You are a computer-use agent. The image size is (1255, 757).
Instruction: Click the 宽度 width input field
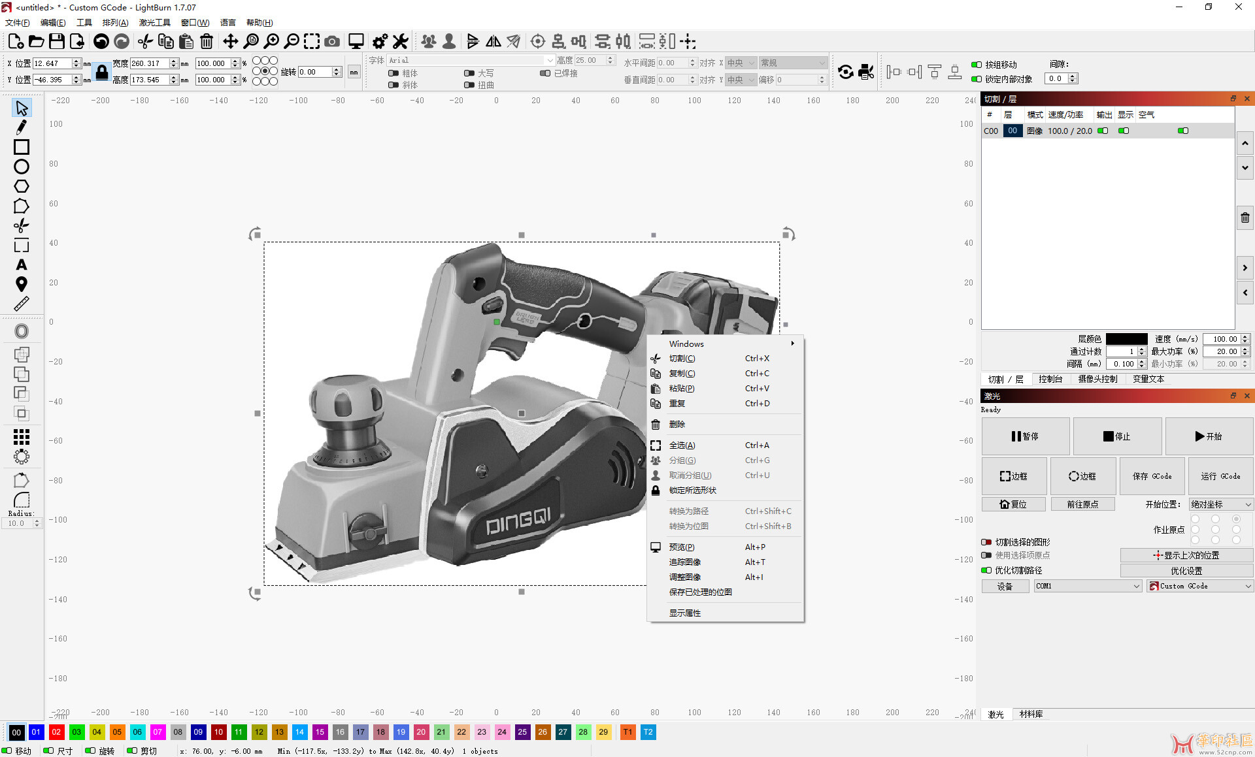(149, 63)
